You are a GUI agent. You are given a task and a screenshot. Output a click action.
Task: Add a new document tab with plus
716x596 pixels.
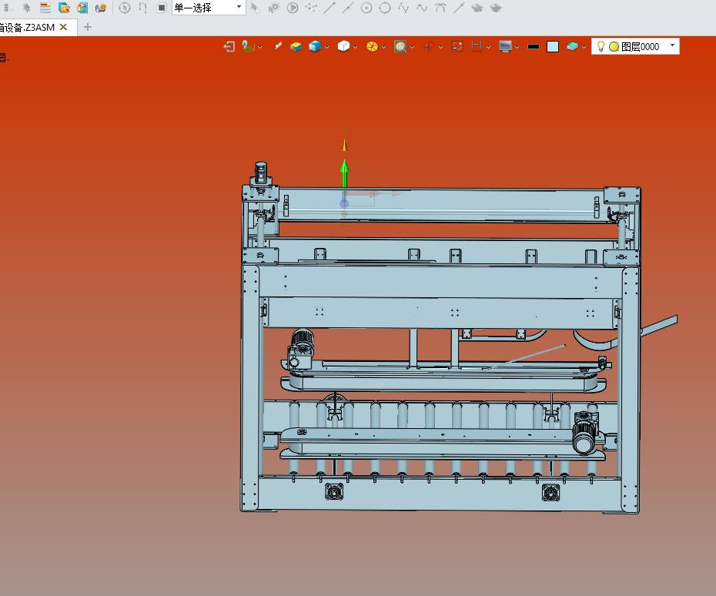coord(88,27)
